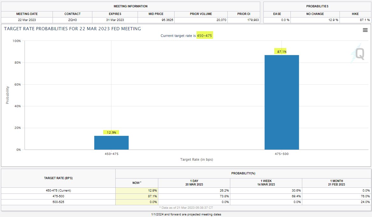The height and width of the screenshot is (217, 372).
Task: Click the 475-500 x-axis label
Action: click(x=282, y=154)
